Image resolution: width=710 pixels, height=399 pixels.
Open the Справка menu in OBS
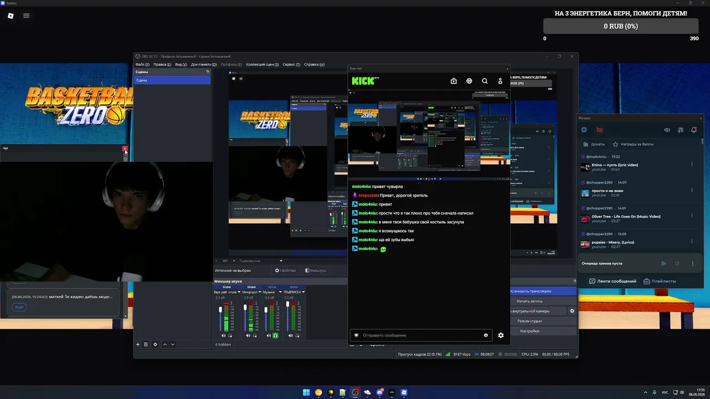pos(314,64)
